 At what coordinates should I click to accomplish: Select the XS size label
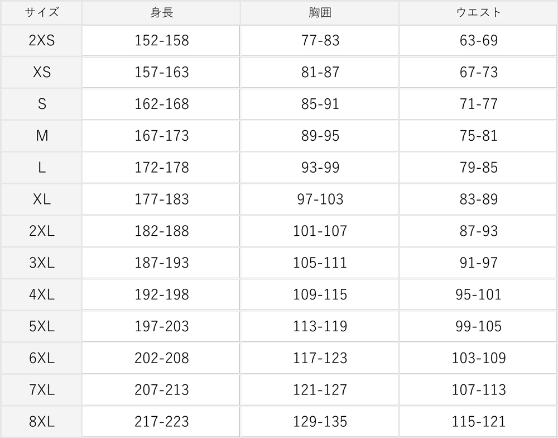pyautogui.click(x=42, y=72)
